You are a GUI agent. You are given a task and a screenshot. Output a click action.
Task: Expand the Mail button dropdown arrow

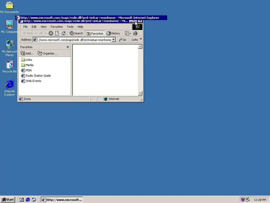130,33
